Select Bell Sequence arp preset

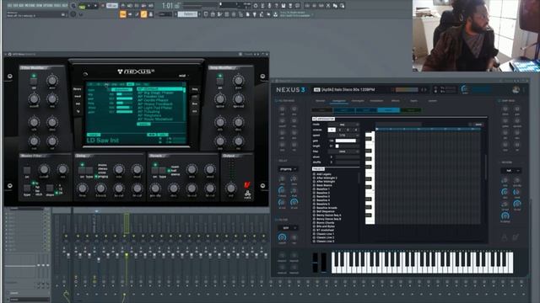click(x=325, y=211)
